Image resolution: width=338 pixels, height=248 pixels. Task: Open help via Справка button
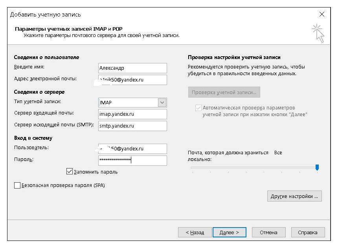tap(308, 233)
